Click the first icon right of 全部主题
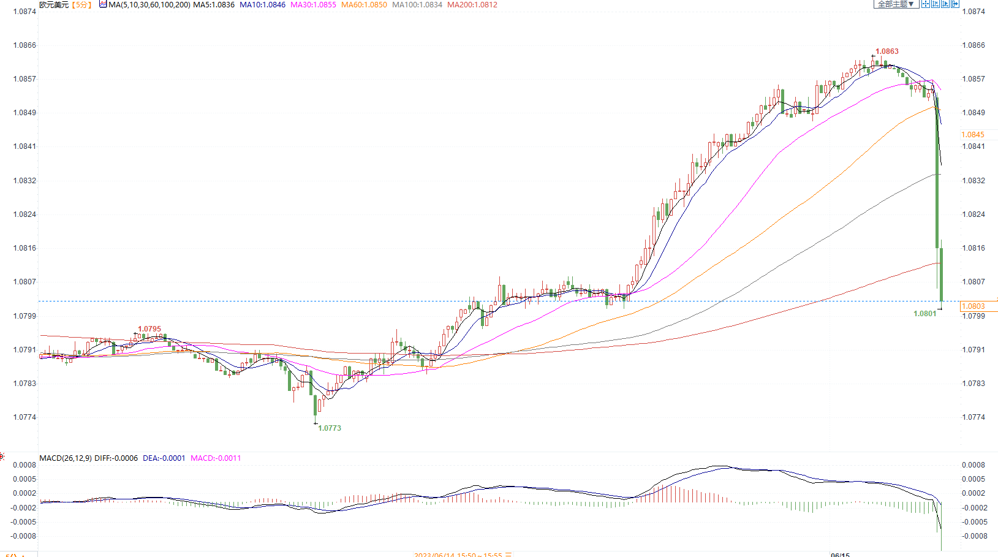The width and height of the screenshot is (998, 557). (926, 4)
